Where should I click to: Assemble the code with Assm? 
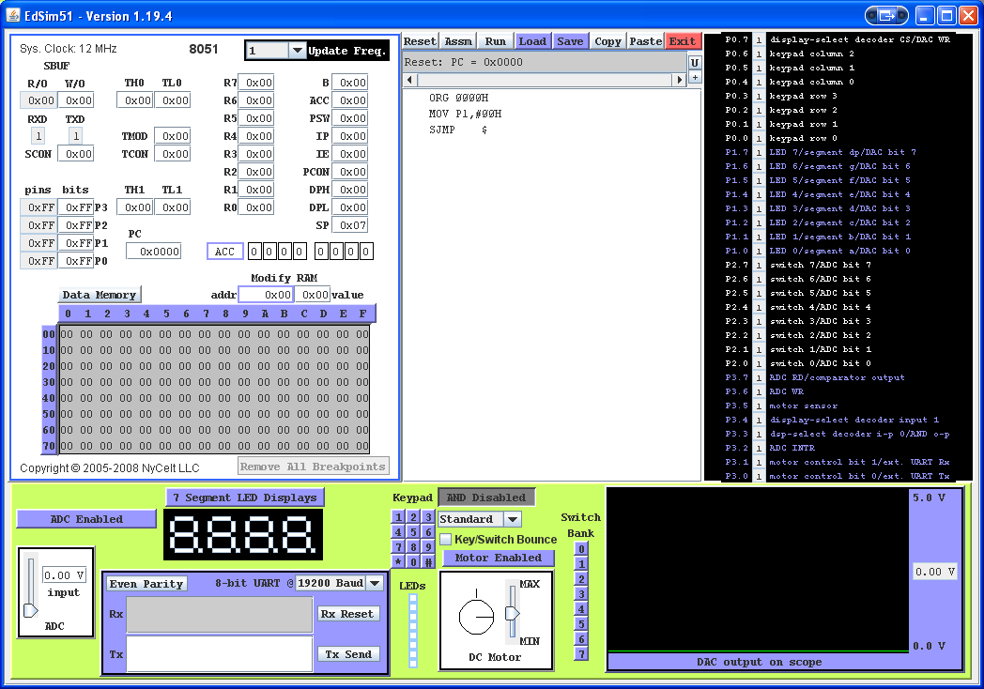tap(457, 40)
